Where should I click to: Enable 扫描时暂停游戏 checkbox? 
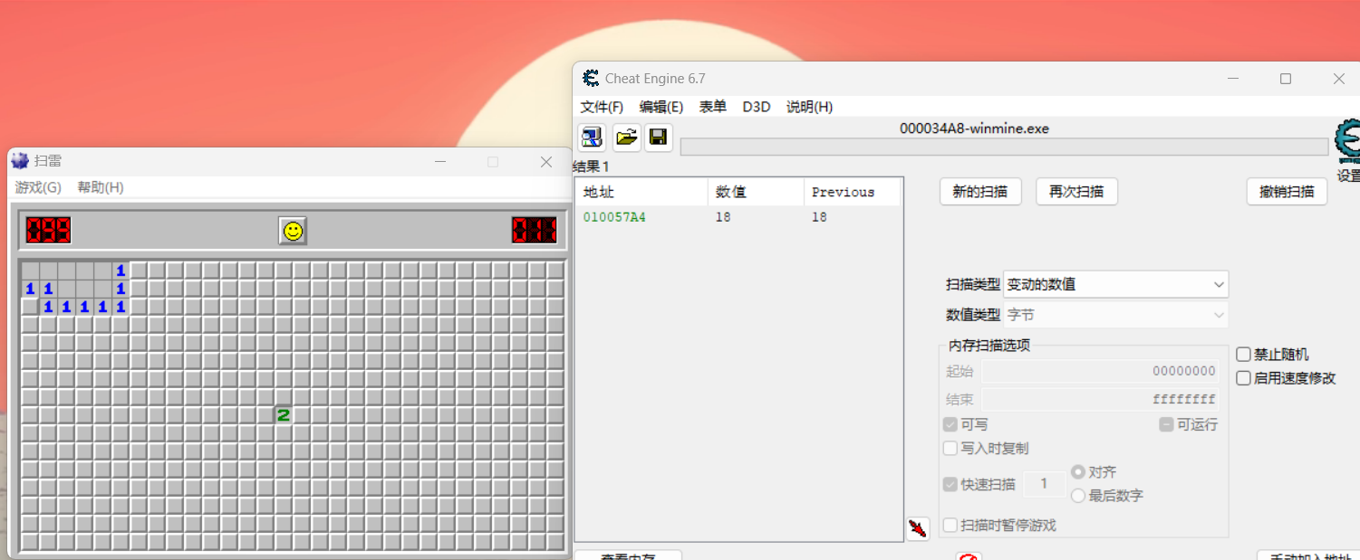point(950,525)
